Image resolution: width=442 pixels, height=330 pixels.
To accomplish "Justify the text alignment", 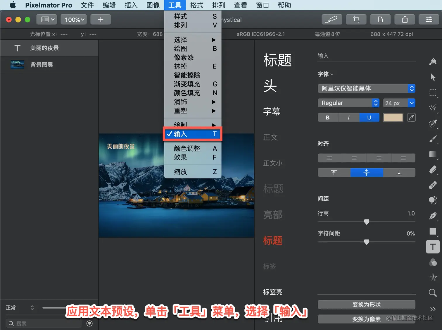I will 403,158.
